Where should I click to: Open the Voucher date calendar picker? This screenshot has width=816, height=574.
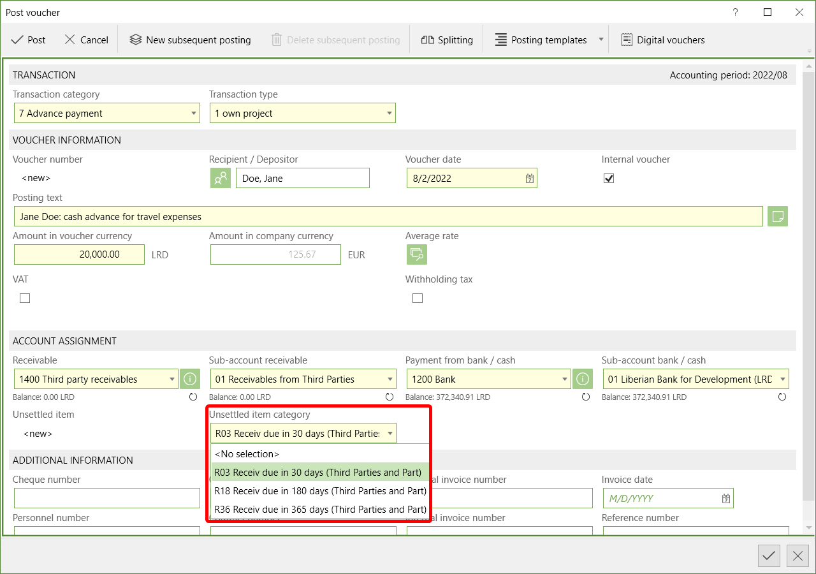(x=530, y=179)
